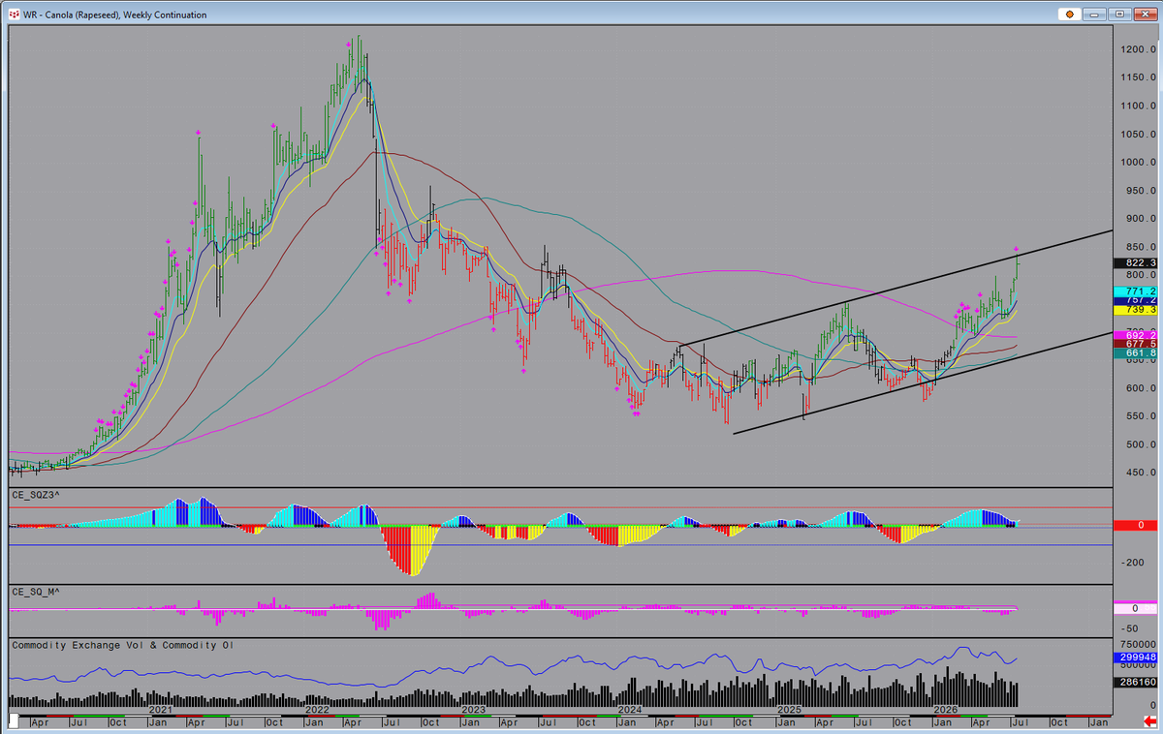Screen dimensions: 1163x734
Task: Maximize the Canola chart window
Action: tap(1119, 14)
